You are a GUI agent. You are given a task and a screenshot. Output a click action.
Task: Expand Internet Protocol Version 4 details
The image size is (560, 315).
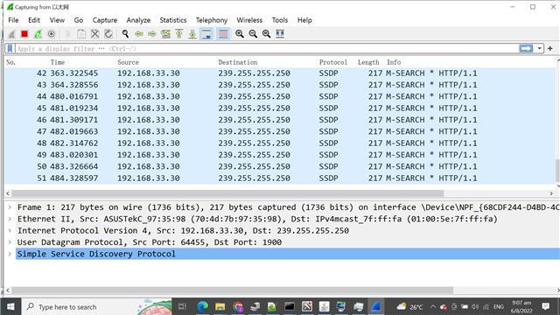10,231
